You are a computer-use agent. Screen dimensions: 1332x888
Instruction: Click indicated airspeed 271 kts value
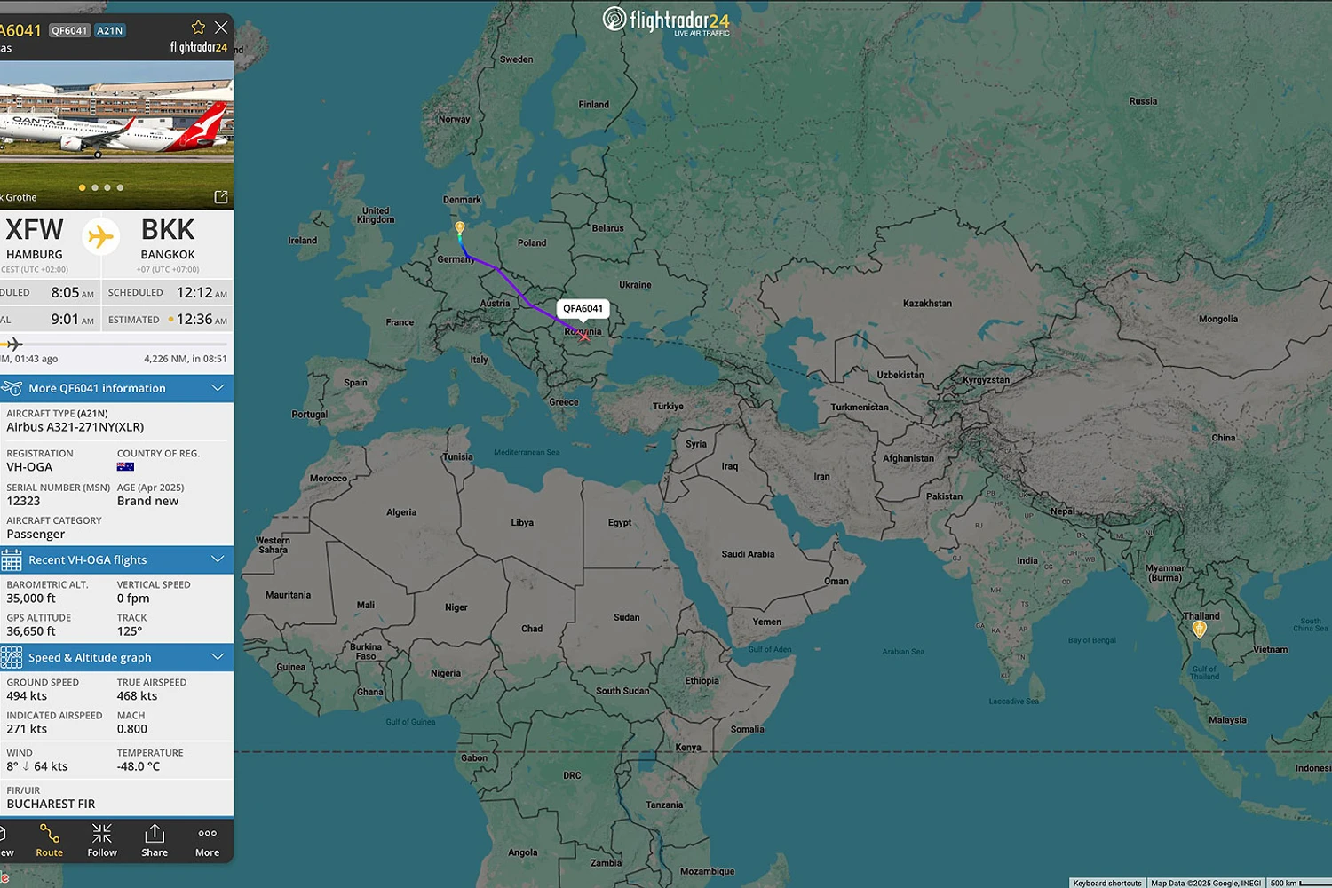(x=27, y=729)
